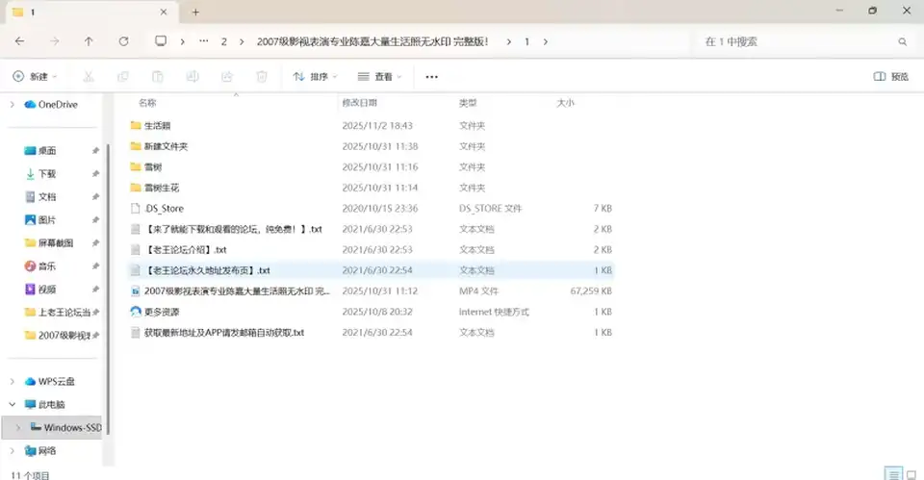Sort by the 名称 column header

click(x=147, y=103)
